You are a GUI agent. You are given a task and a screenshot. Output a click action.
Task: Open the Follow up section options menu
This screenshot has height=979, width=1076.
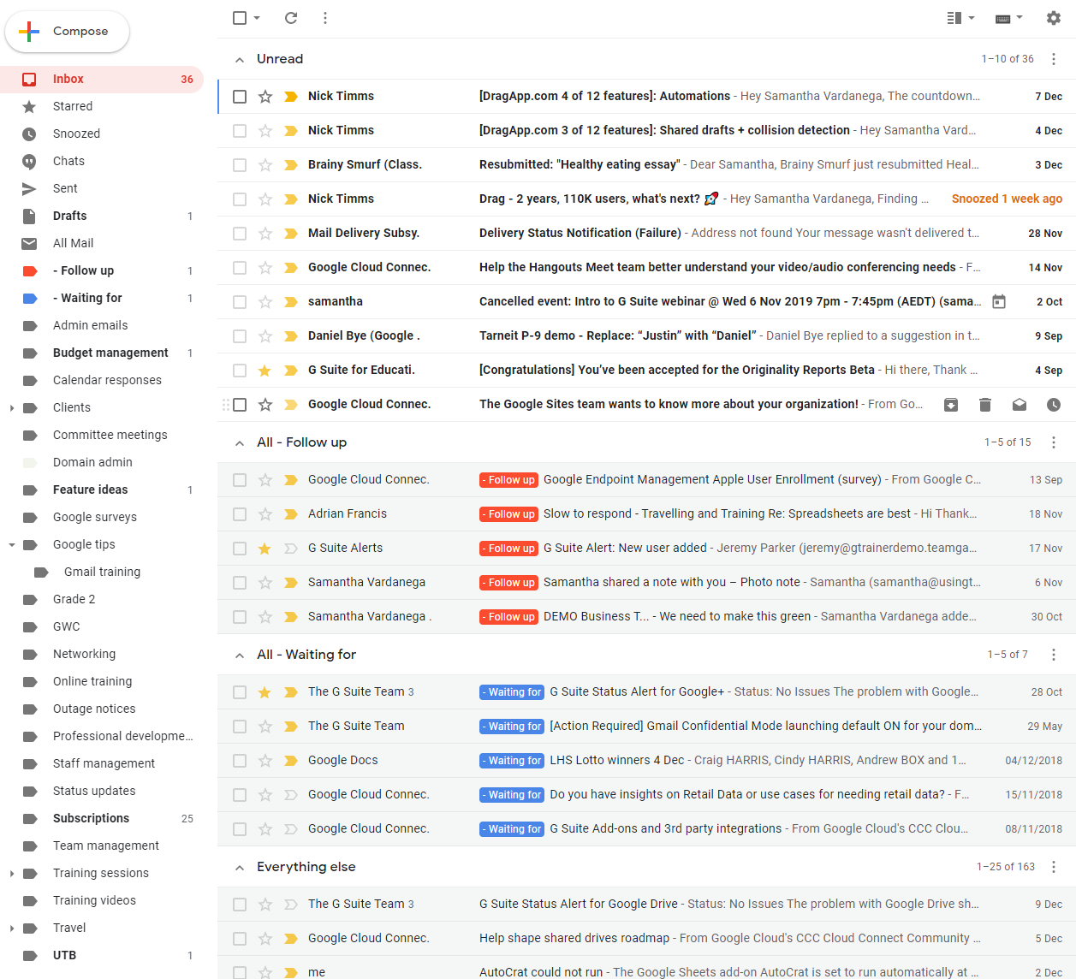click(x=1054, y=442)
